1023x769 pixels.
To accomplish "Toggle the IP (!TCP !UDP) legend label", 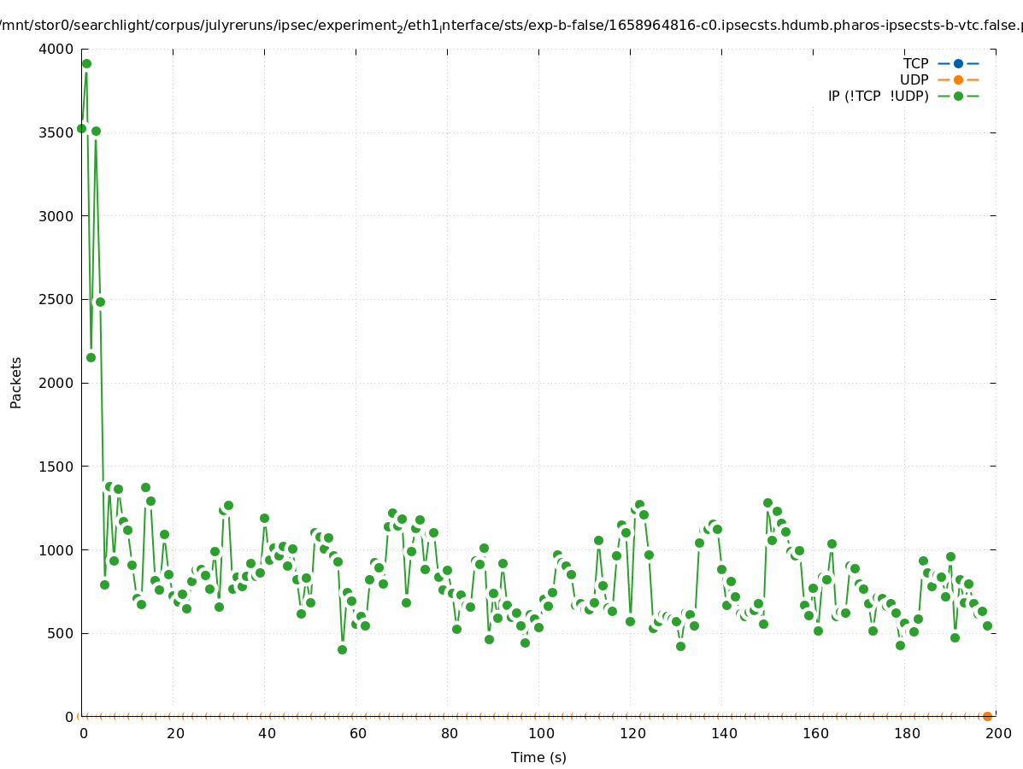I will pos(878,96).
